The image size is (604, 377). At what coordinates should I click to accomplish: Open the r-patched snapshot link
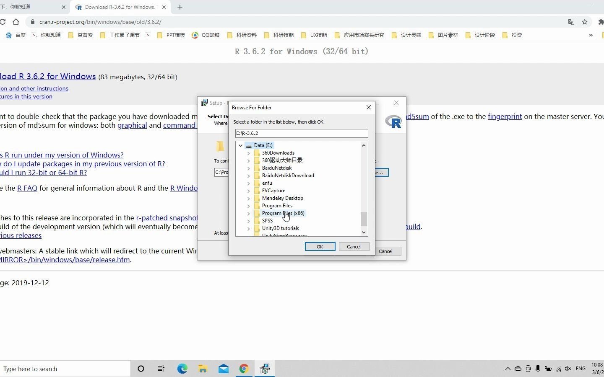click(x=167, y=218)
